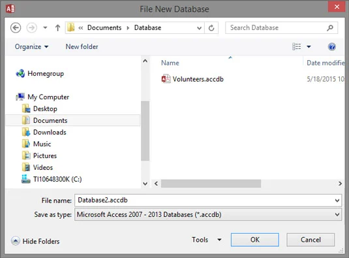
Task: Click the navigation pane scroll down arrow
Action: pos(145,184)
